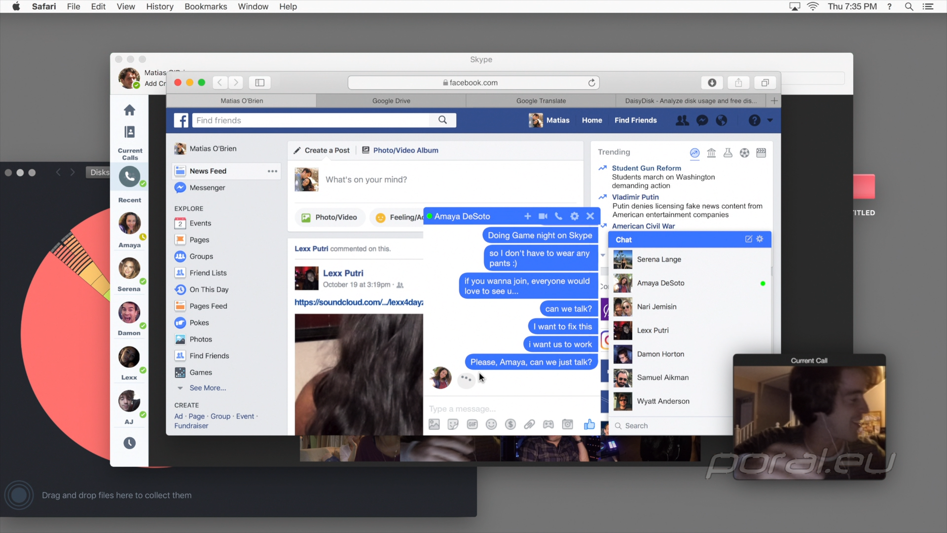The image size is (947, 533).
Task: Toggle Safari sidebar button
Action: pos(260,82)
